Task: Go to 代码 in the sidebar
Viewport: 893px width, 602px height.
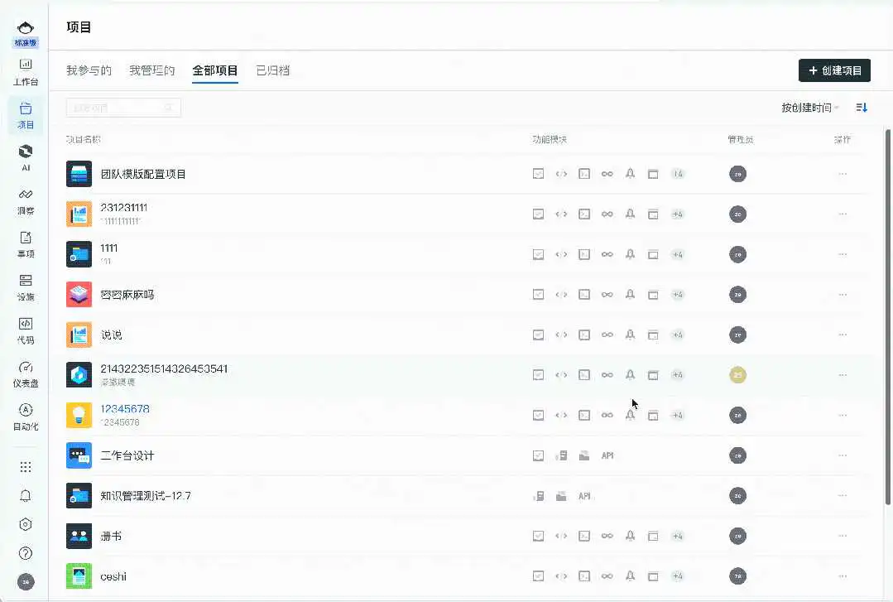Action: [x=26, y=330]
